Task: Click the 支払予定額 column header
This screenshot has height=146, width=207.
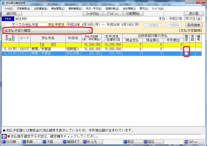Action: click(x=91, y=38)
